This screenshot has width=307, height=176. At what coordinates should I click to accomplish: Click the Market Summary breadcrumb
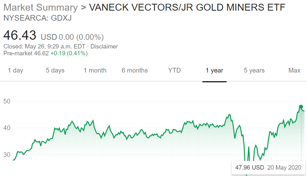40,8
